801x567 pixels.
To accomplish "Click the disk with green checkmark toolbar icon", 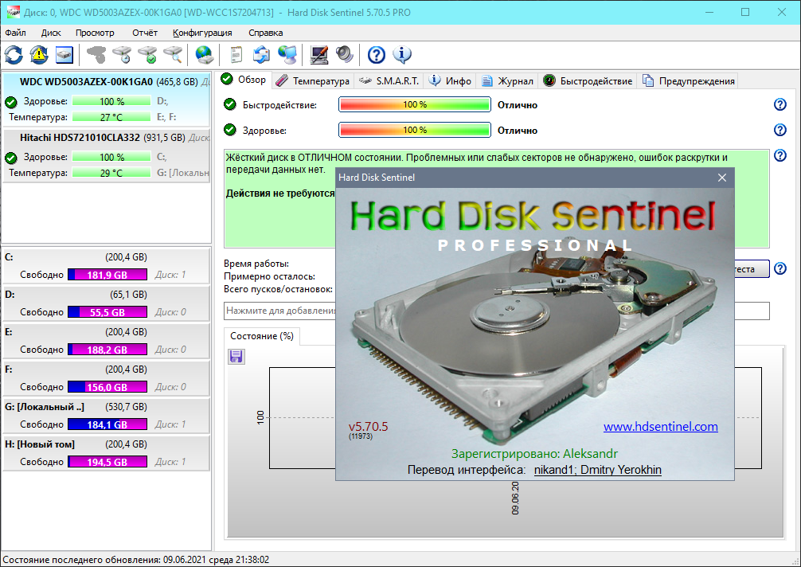I will [x=147, y=55].
